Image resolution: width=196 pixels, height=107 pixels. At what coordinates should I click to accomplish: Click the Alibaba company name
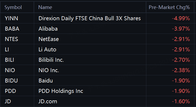tap(48, 29)
